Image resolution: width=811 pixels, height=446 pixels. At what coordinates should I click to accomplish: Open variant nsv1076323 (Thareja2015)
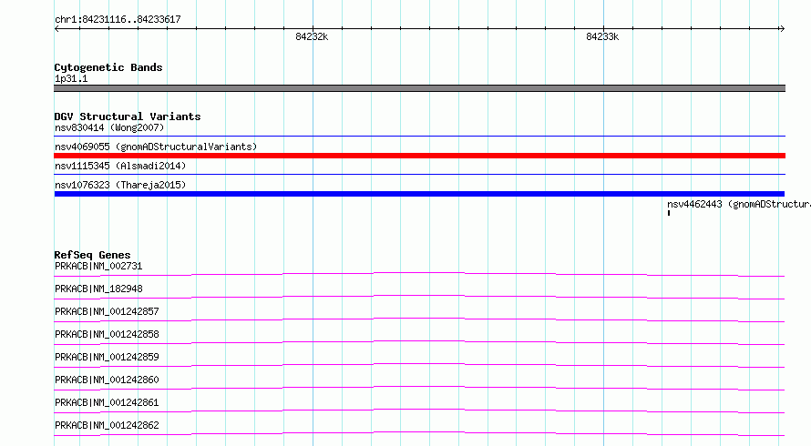tap(120, 185)
